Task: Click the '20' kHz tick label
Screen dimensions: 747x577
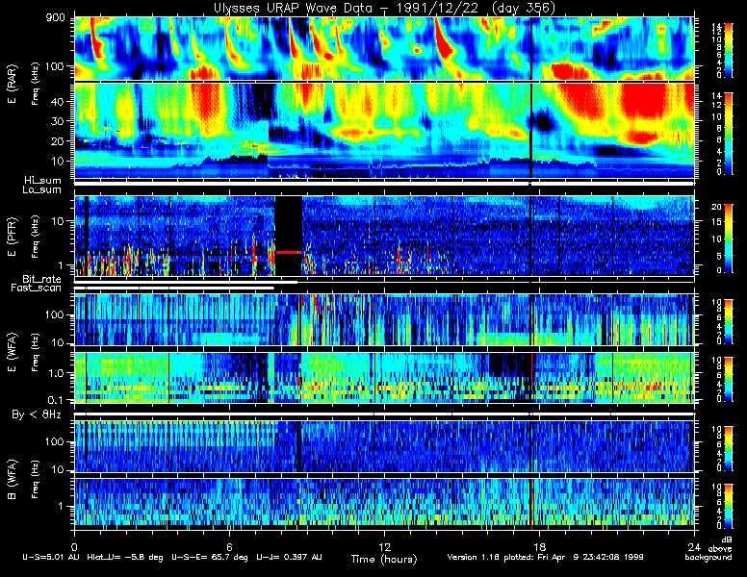Action: point(57,141)
